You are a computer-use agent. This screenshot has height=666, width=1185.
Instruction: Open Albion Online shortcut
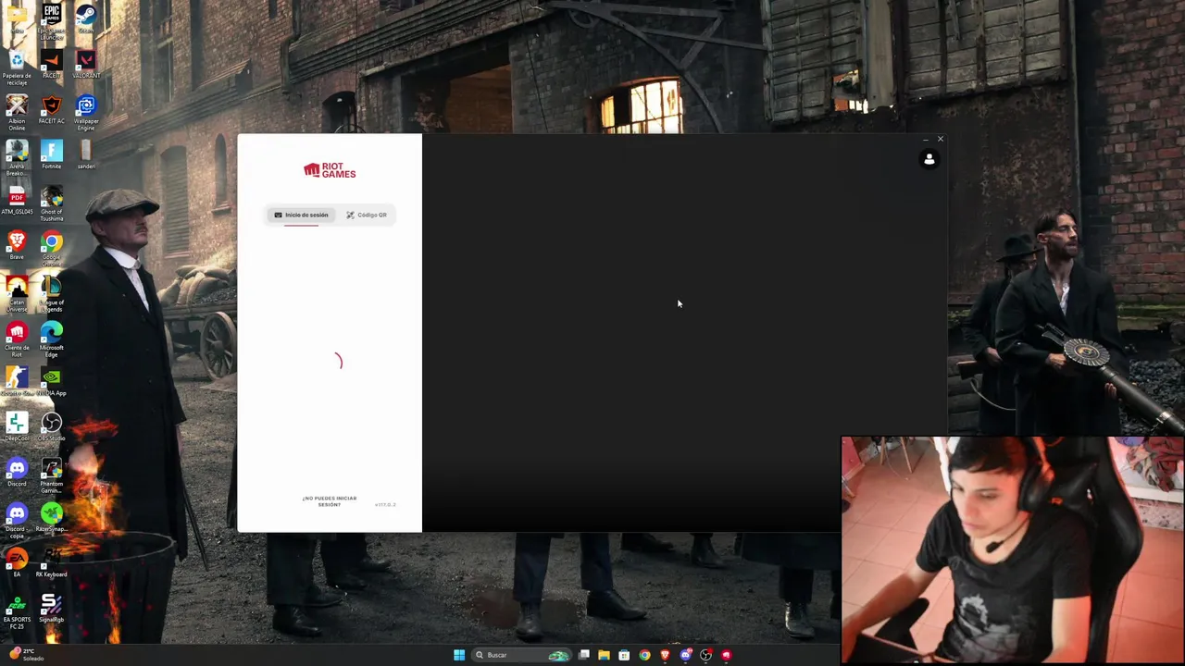[x=17, y=112]
